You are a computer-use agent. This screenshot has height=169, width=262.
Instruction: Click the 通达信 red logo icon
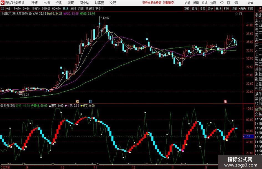(x=2, y=3)
